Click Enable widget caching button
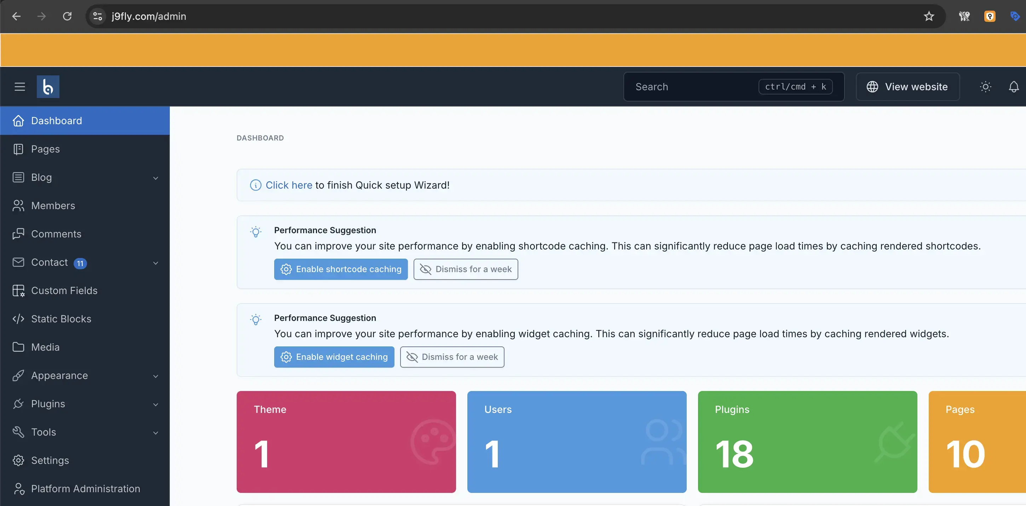The height and width of the screenshot is (506, 1026). (x=334, y=357)
